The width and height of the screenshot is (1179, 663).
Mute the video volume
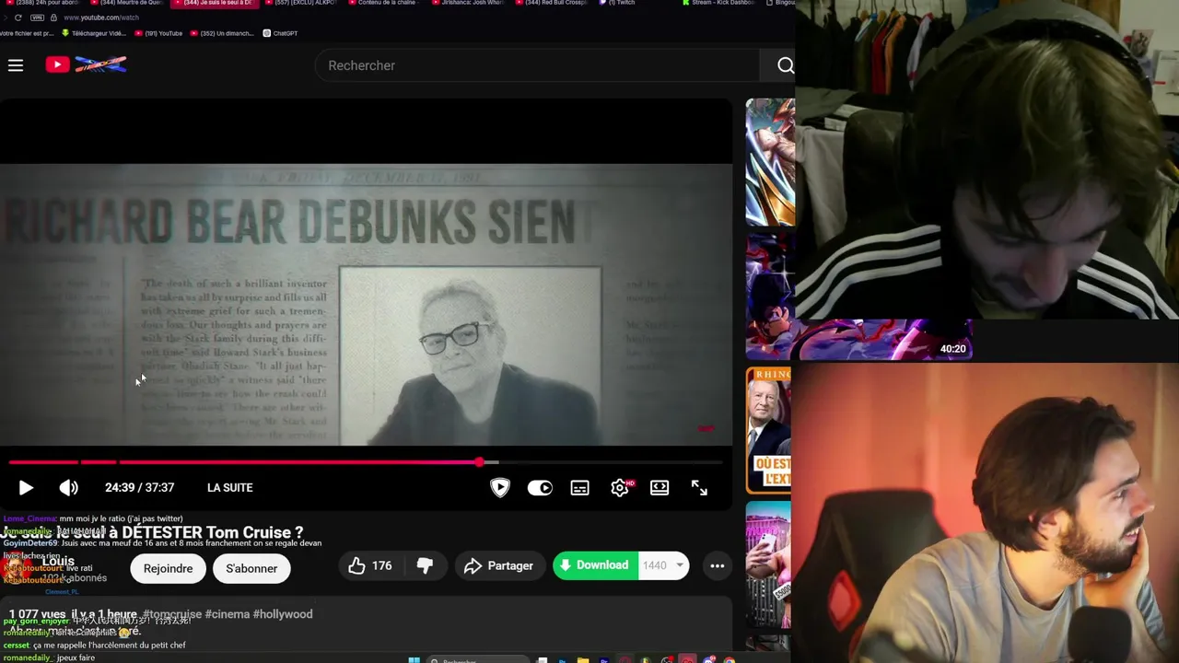(69, 488)
